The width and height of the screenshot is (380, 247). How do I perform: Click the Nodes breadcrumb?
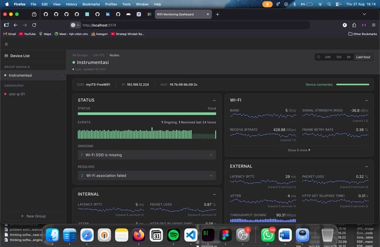pos(114,55)
